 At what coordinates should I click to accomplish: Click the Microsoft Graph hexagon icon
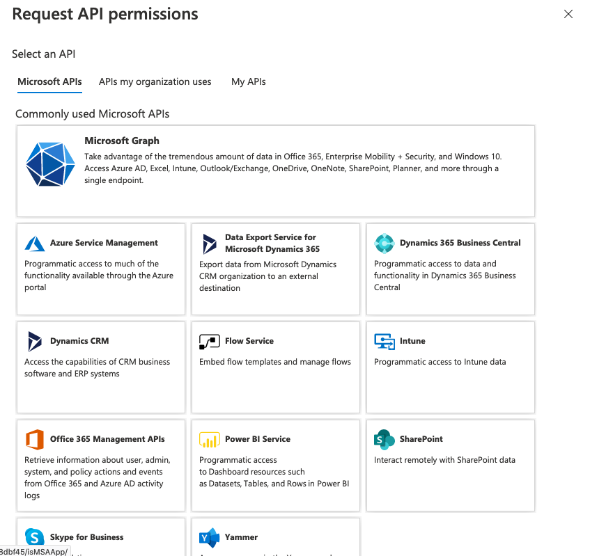tap(50, 164)
